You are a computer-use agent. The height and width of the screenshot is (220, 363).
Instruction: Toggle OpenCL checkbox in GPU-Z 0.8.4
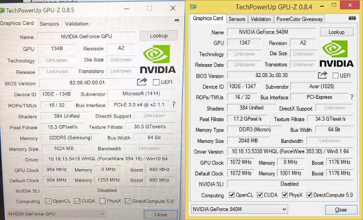click(x=232, y=195)
